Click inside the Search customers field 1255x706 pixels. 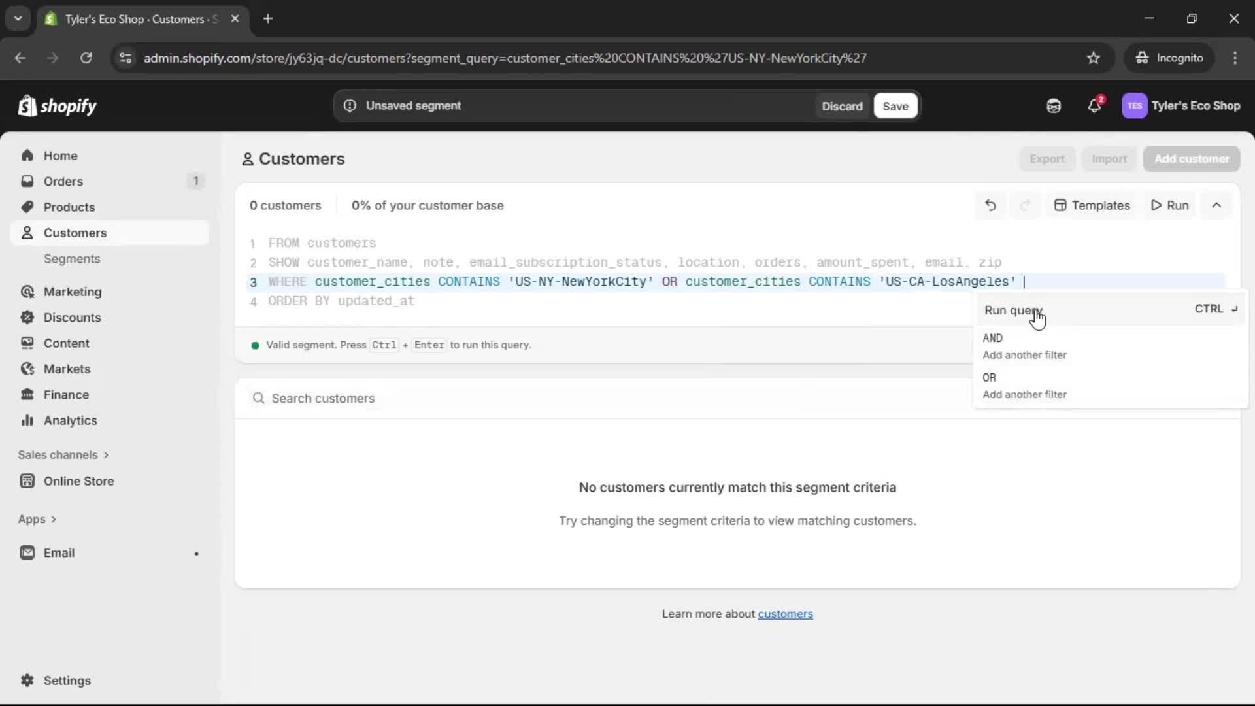click(324, 398)
